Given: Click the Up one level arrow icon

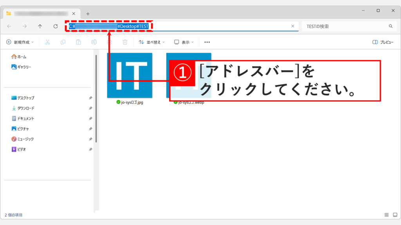Looking at the screenshot, I should 40,26.
